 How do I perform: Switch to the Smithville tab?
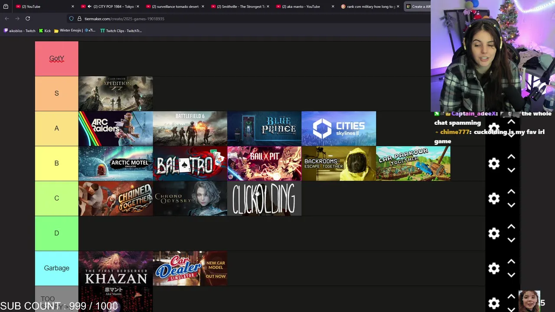[240, 6]
